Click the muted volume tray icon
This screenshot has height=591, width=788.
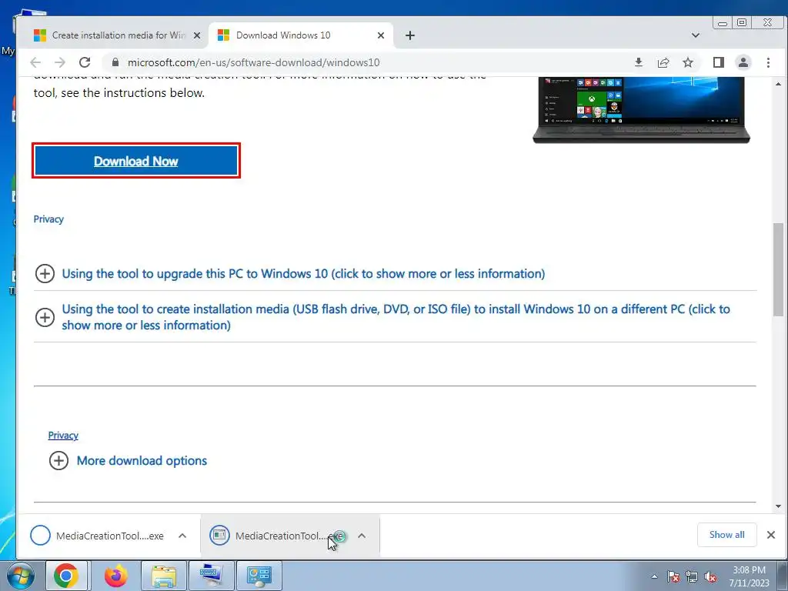[710, 577]
